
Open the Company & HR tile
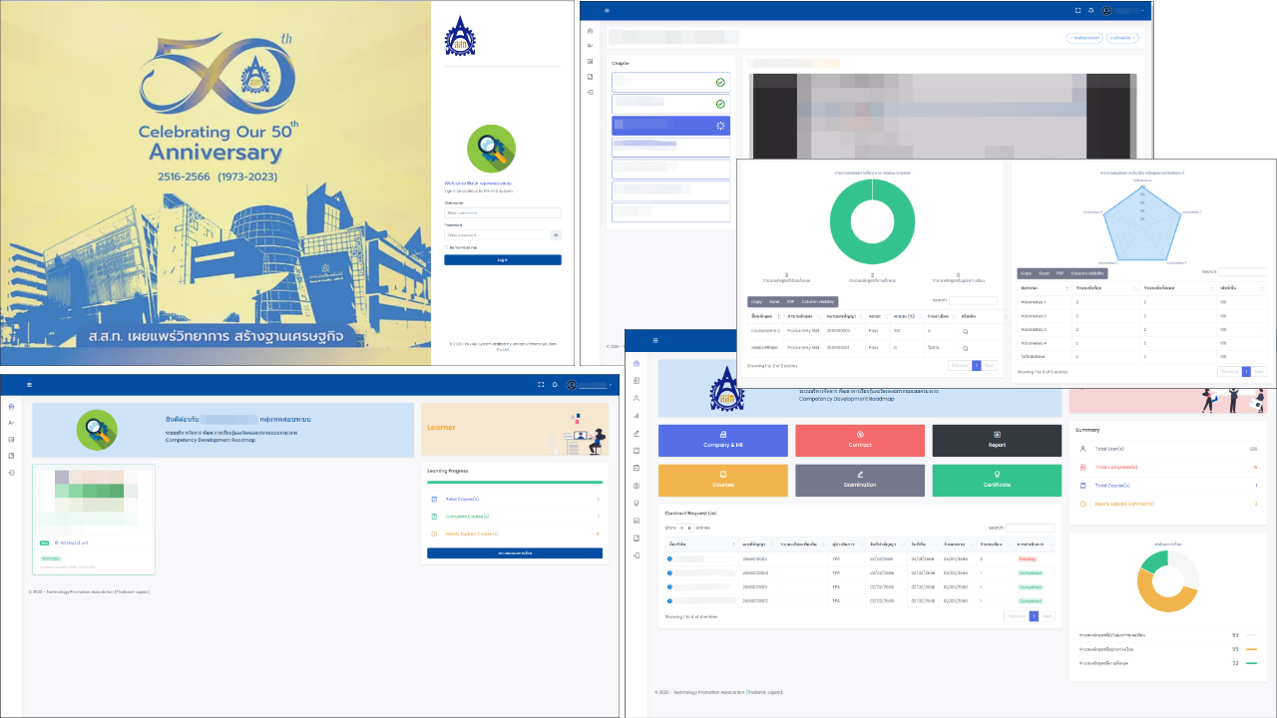[722, 441]
